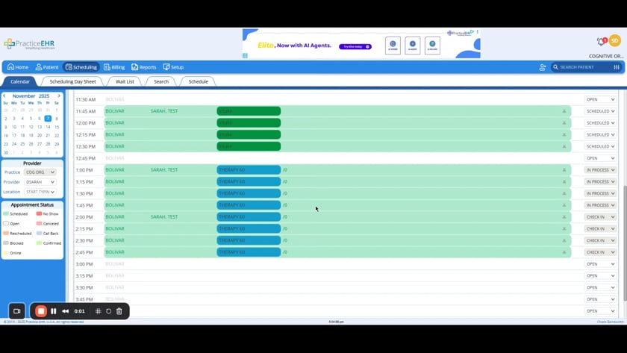Image resolution: width=627 pixels, height=353 pixels.
Task: Click the Scheduled legend color swatch
Action: point(6,214)
